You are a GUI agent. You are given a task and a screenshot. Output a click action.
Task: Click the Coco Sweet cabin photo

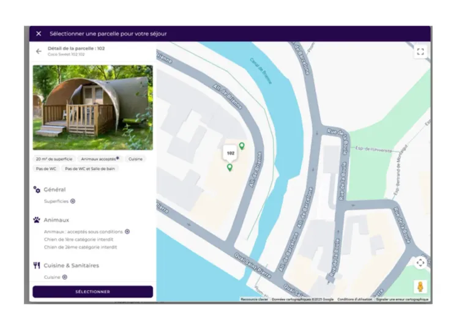pos(92,108)
